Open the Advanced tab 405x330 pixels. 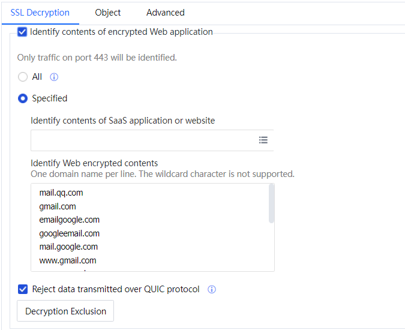pyautogui.click(x=166, y=12)
